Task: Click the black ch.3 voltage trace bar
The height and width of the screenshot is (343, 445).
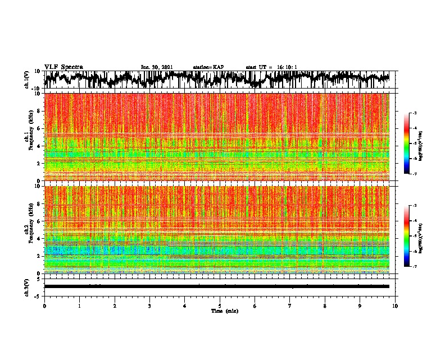Action: coord(217,286)
